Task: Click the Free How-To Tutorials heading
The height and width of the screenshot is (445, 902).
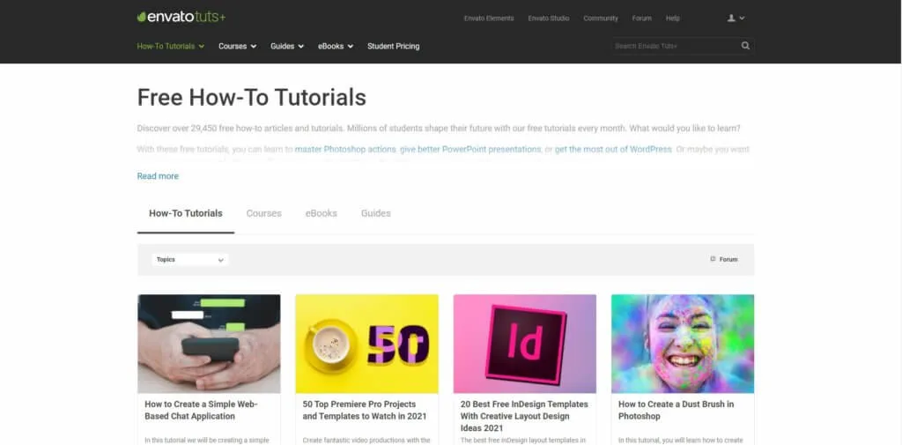Action: (x=251, y=97)
